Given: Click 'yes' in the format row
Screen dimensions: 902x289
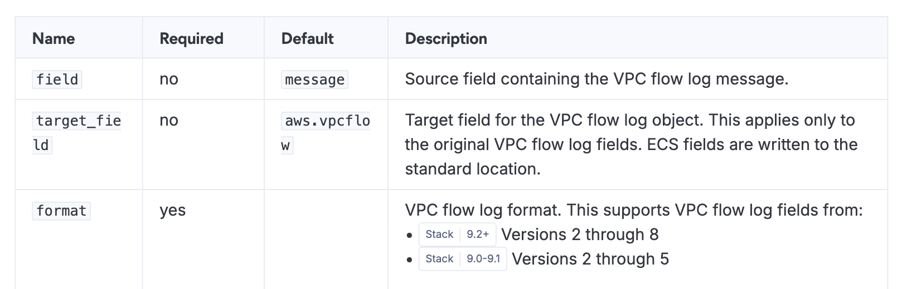Looking at the screenshot, I should [x=172, y=210].
